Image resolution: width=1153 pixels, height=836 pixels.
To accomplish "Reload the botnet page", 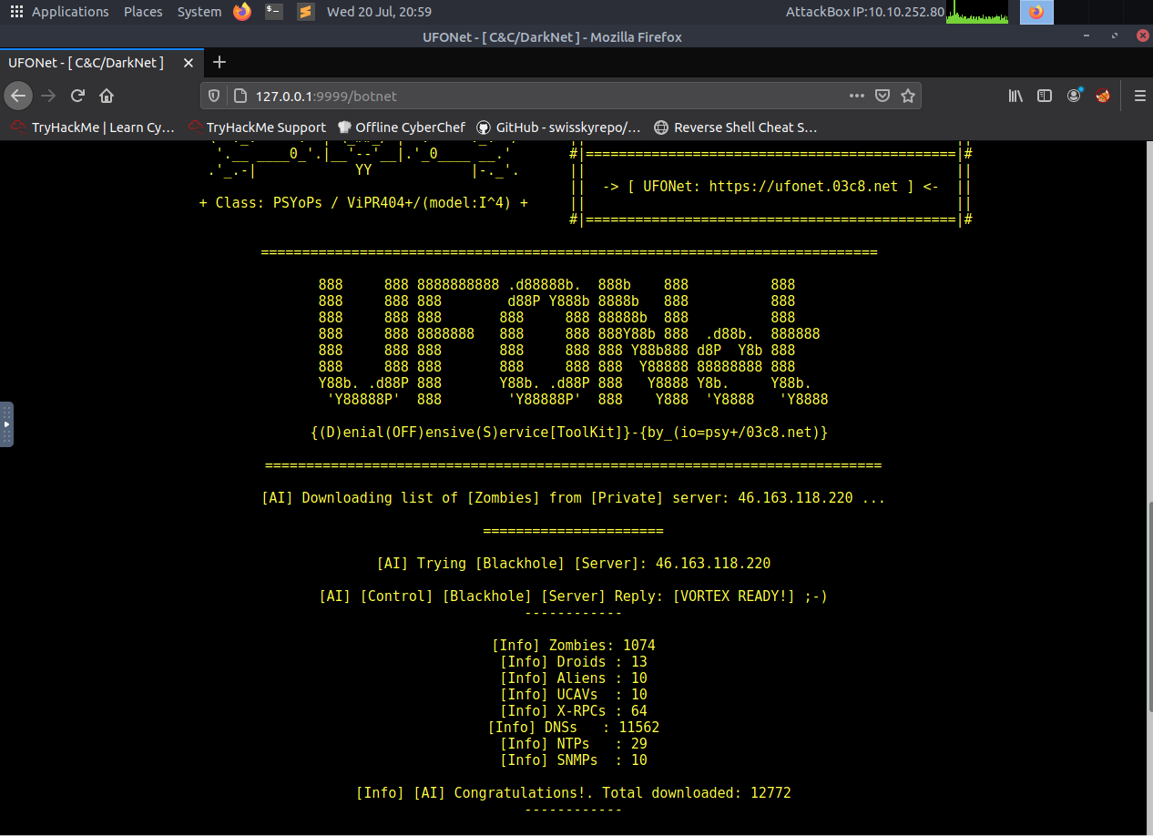I will coord(77,95).
